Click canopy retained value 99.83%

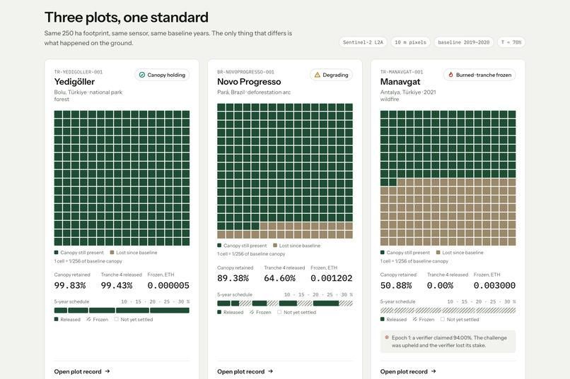click(x=70, y=285)
